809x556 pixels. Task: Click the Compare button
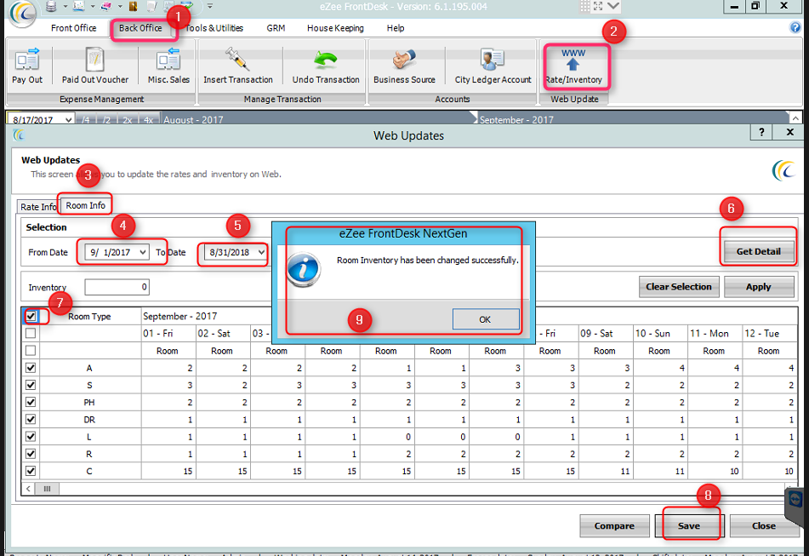coord(614,525)
